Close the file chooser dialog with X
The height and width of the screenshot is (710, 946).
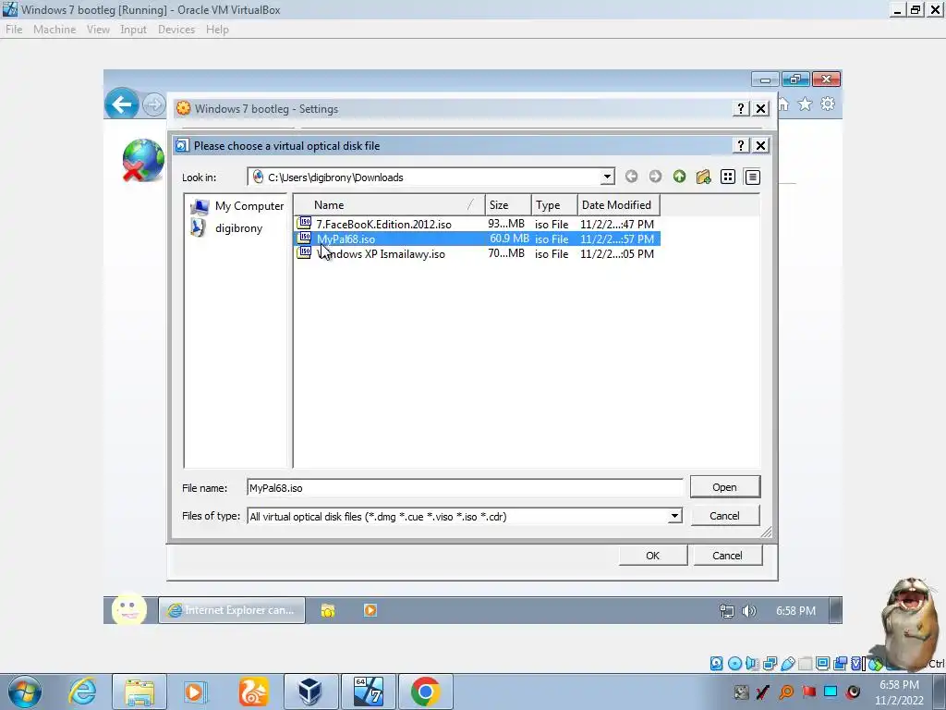point(761,145)
